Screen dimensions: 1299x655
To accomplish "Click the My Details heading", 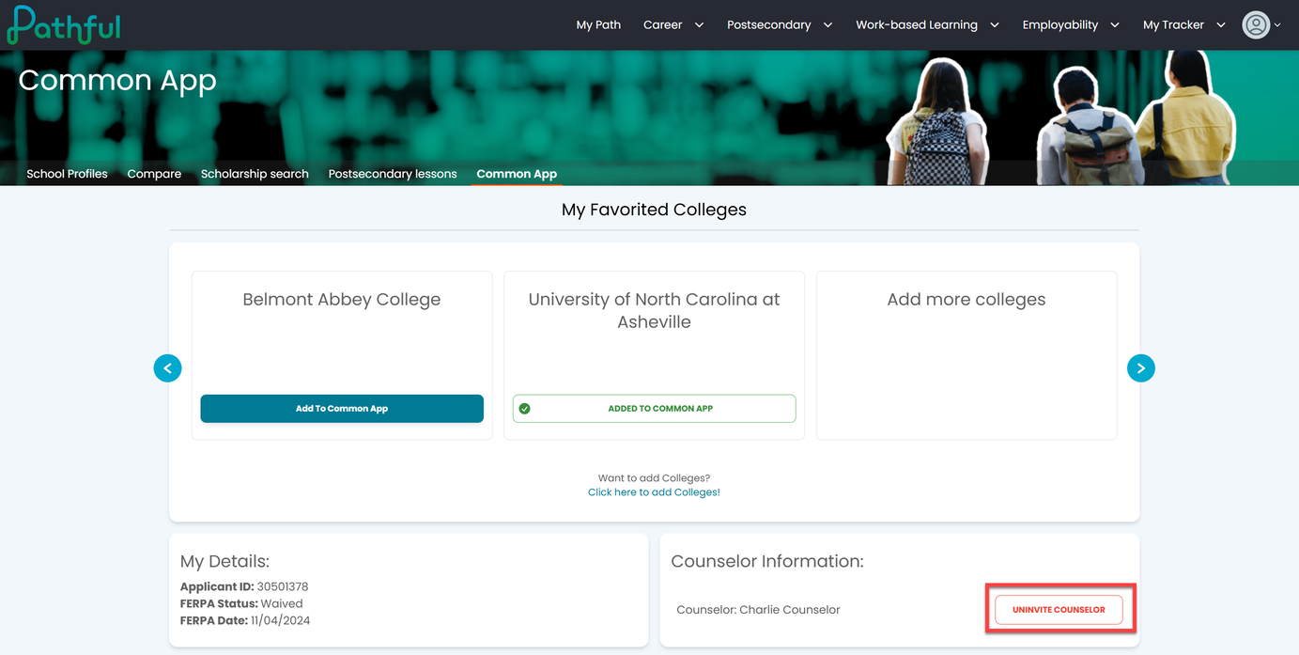I will click(x=224, y=562).
